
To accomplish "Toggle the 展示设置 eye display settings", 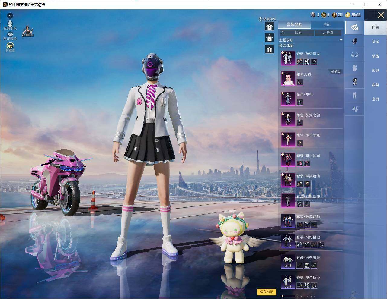I will click(10, 34).
